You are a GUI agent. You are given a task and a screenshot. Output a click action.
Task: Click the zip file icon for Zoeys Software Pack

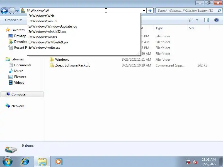(52, 65)
